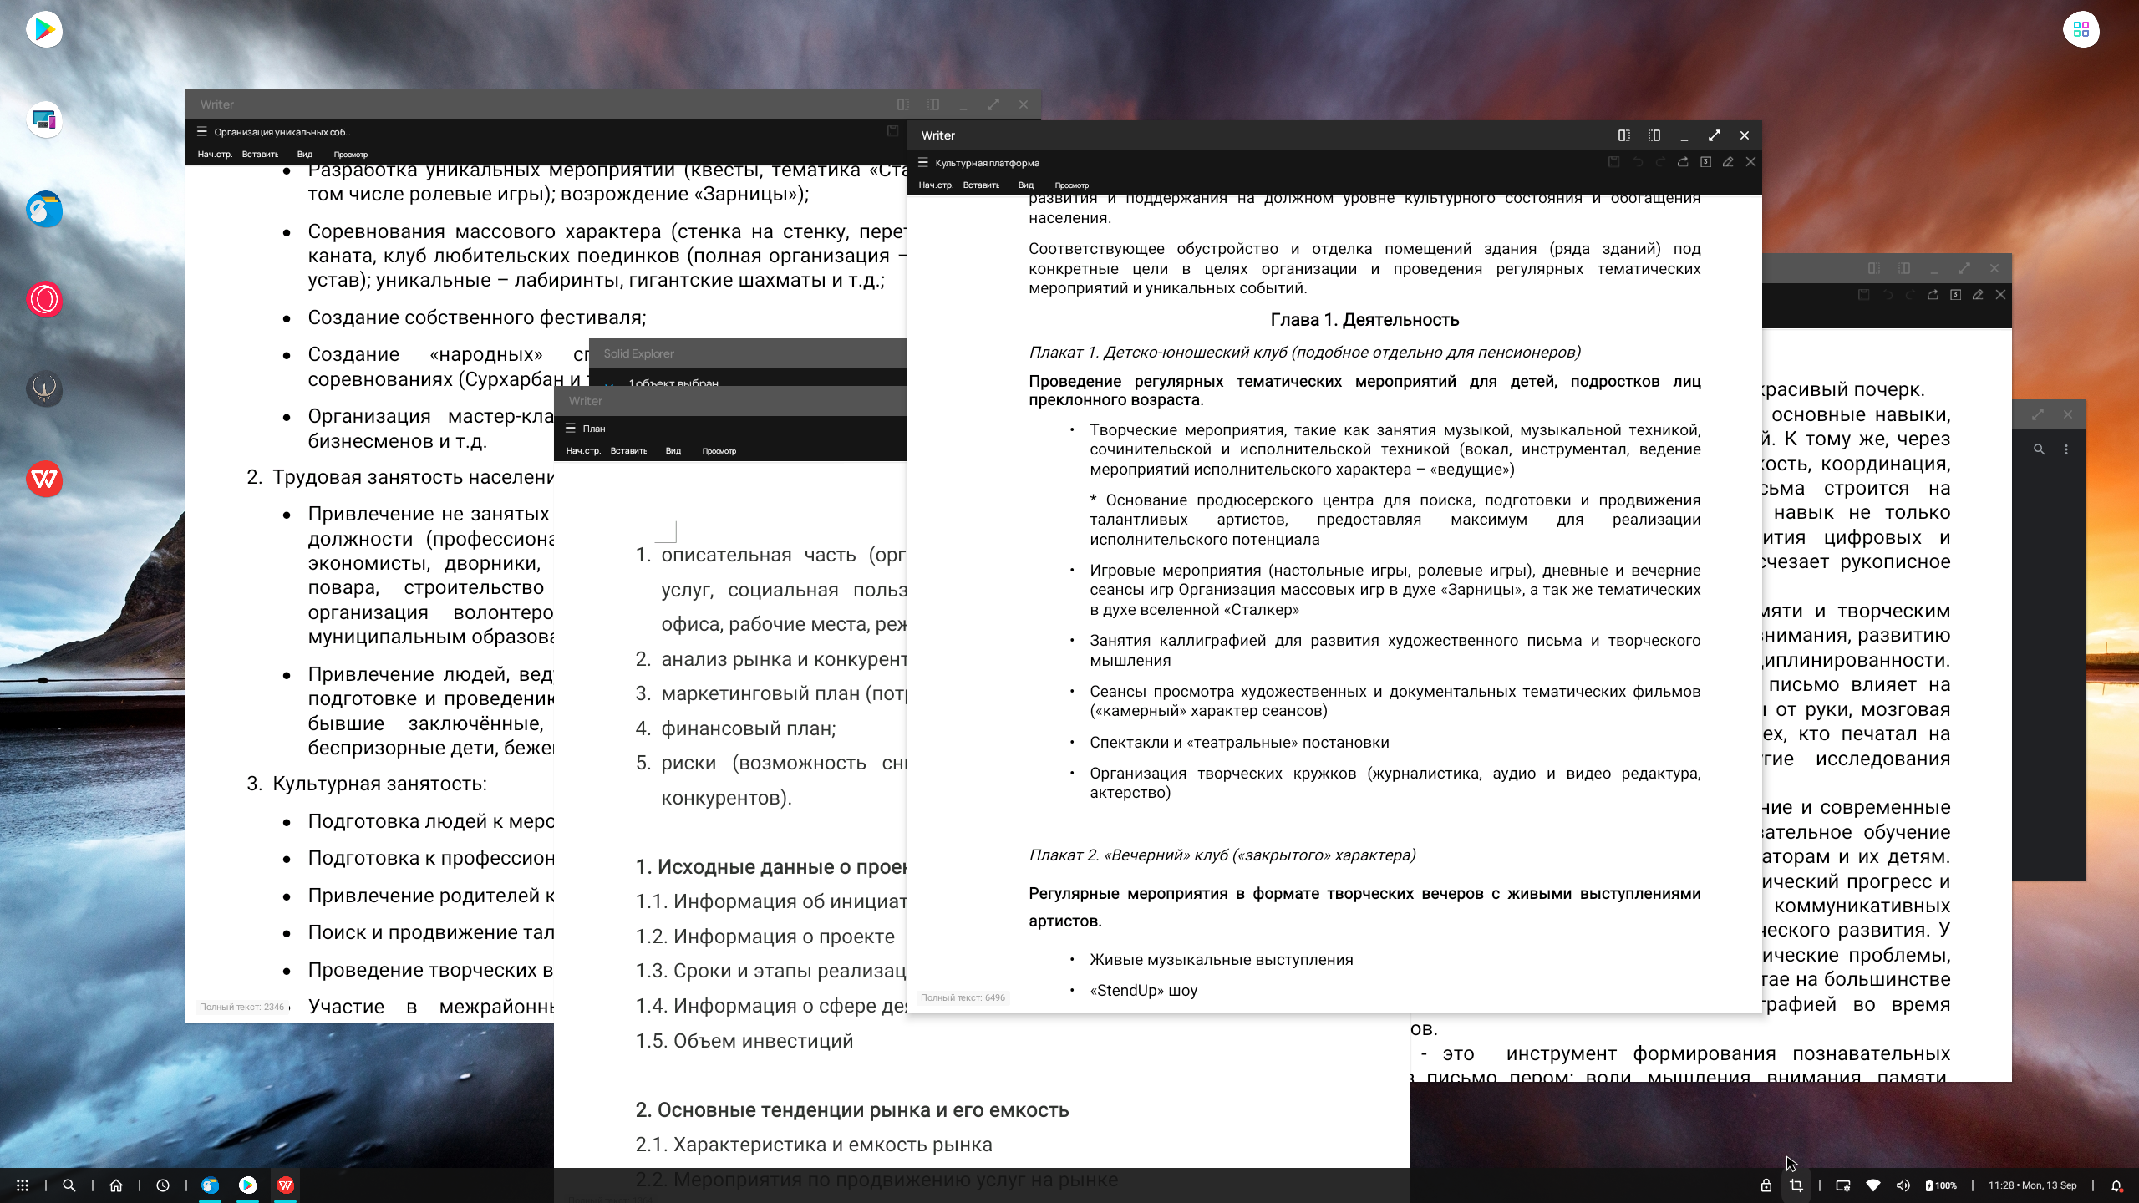Open app launcher grid in taskbar
This screenshot has width=2139, height=1203.
(23, 1185)
